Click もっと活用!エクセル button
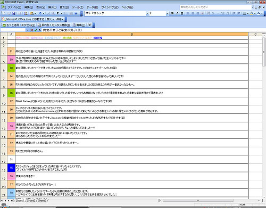The image size is (266, 208). [x=19, y=25]
